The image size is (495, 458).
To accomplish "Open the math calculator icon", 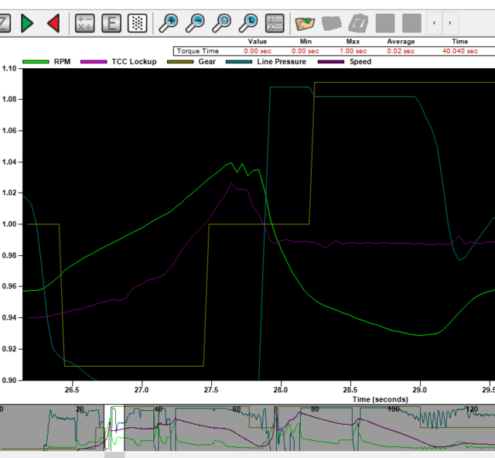I will click(x=85, y=23).
